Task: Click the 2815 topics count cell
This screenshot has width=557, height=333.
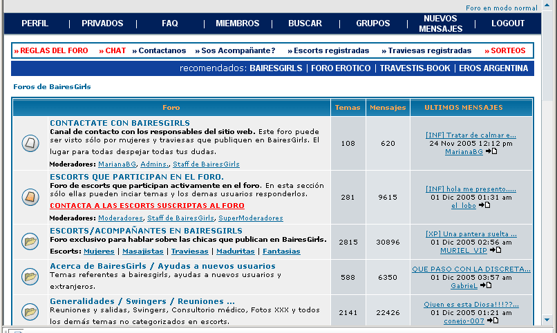Action: click(x=348, y=242)
